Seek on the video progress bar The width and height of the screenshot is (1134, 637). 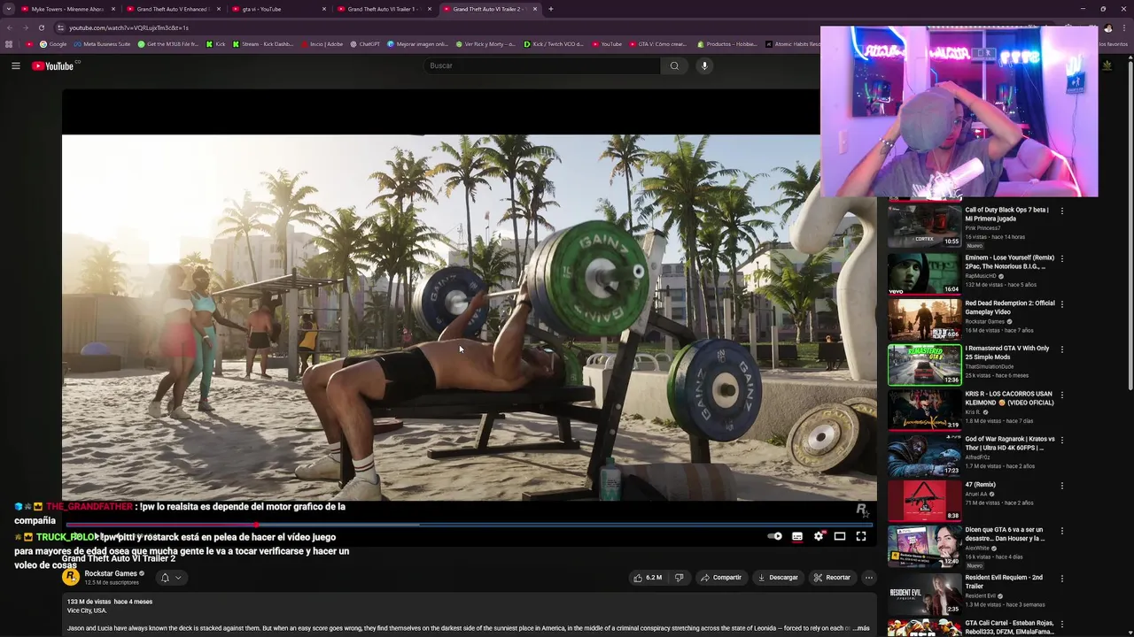point(470,525)
